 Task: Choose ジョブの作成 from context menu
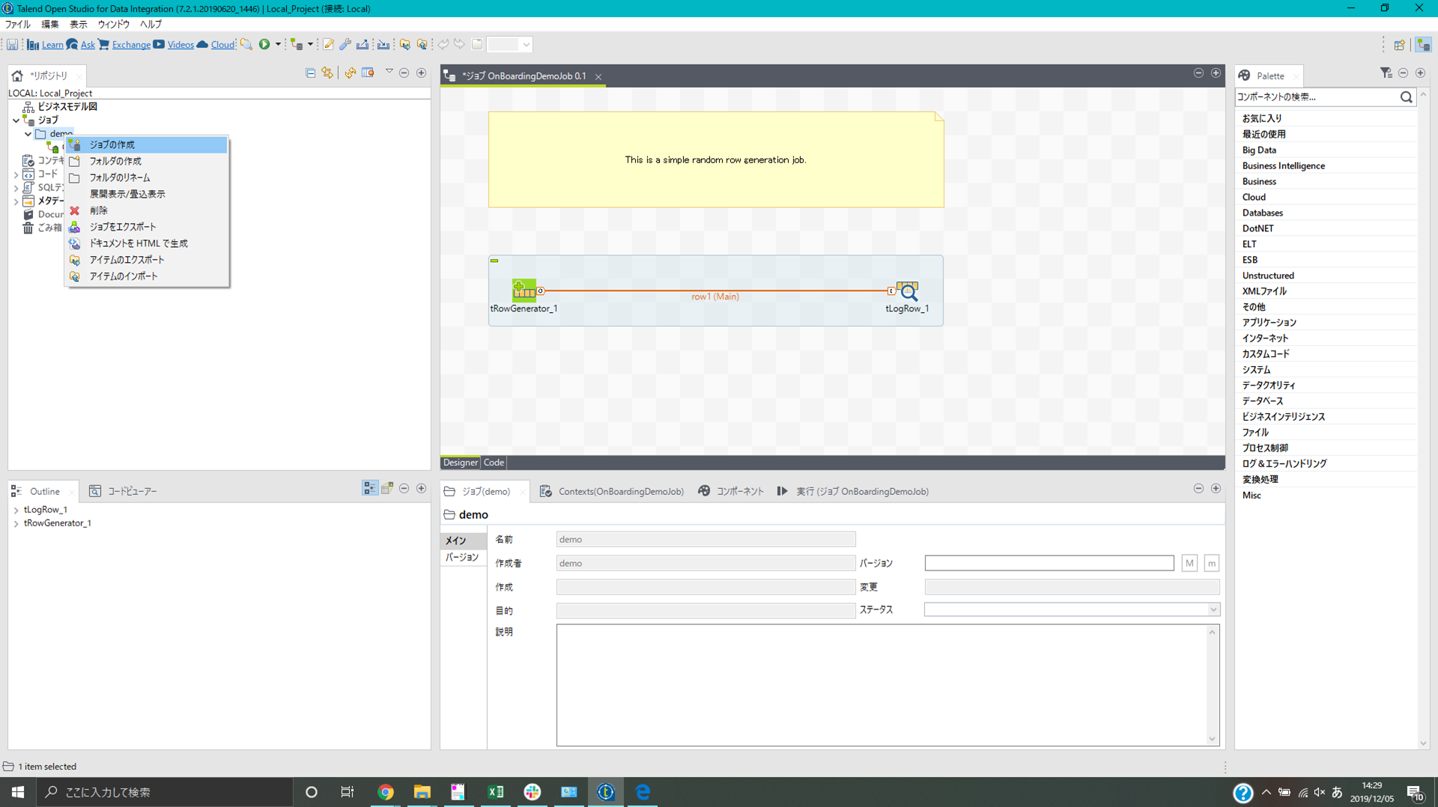pos(146,144)
